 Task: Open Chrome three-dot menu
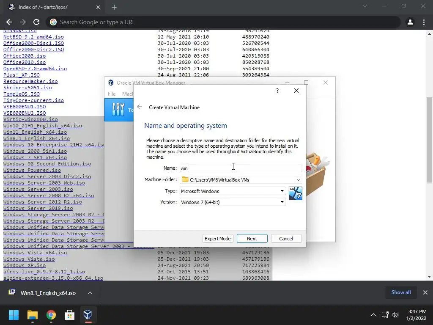click(x=424, y=22)
